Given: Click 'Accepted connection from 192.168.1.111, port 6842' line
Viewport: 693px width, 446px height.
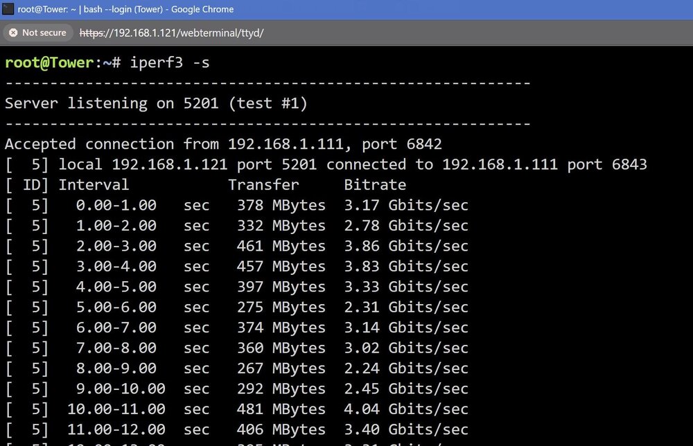Looking at the screenshot, I should 223,144.
